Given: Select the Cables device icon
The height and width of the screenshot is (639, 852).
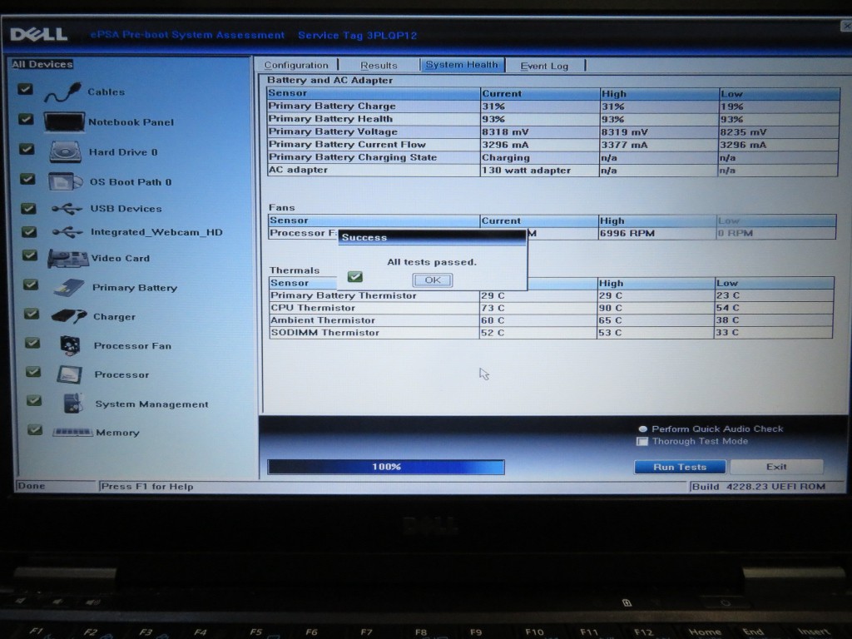Looking at the screenshot, I should [x=63, y=92].
